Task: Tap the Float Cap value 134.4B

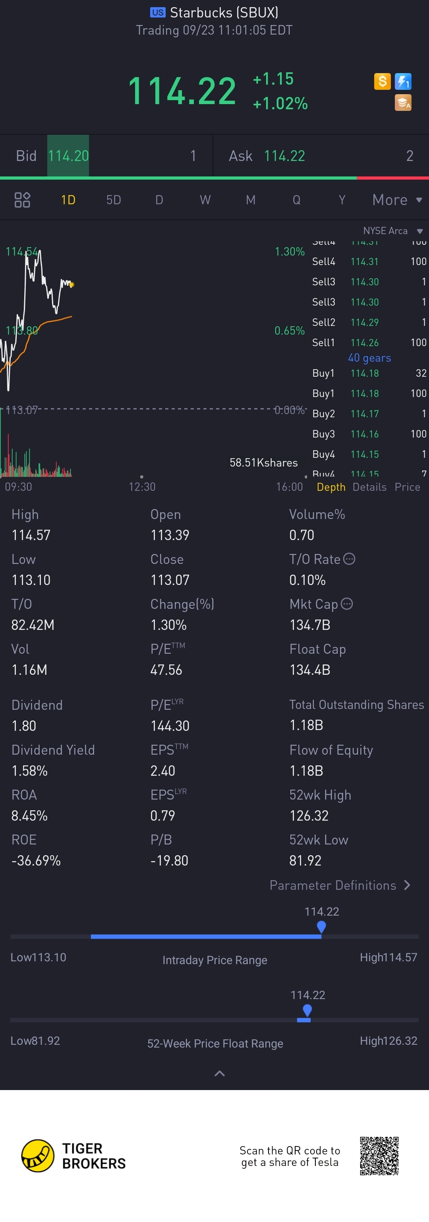Action: pos(309,670)
